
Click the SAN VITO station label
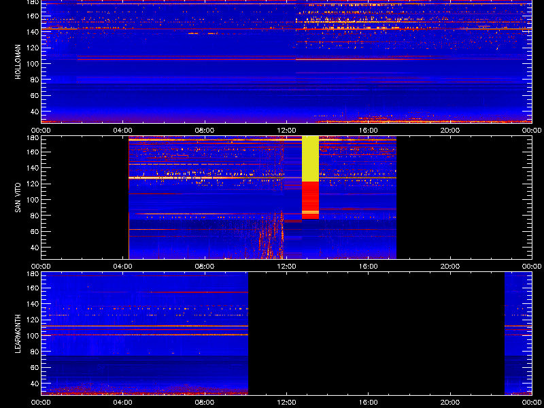coord(18,198)
